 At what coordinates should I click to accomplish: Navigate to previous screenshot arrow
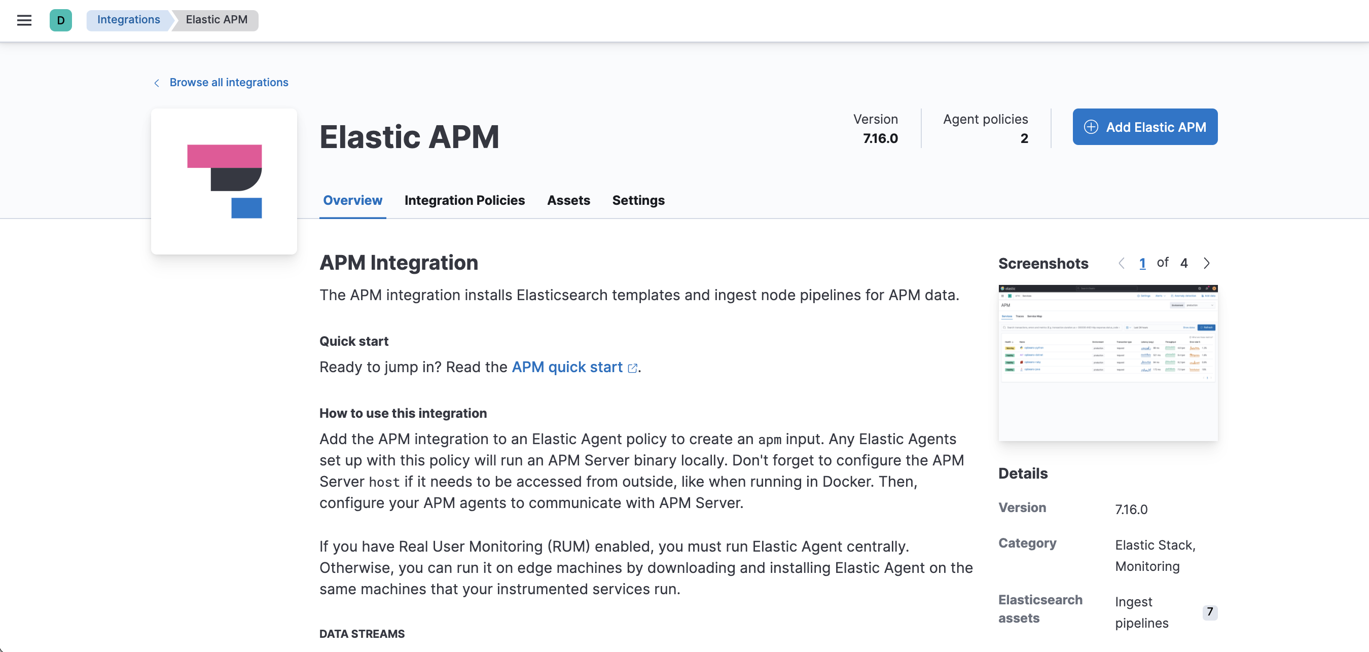click(1121, 262)
